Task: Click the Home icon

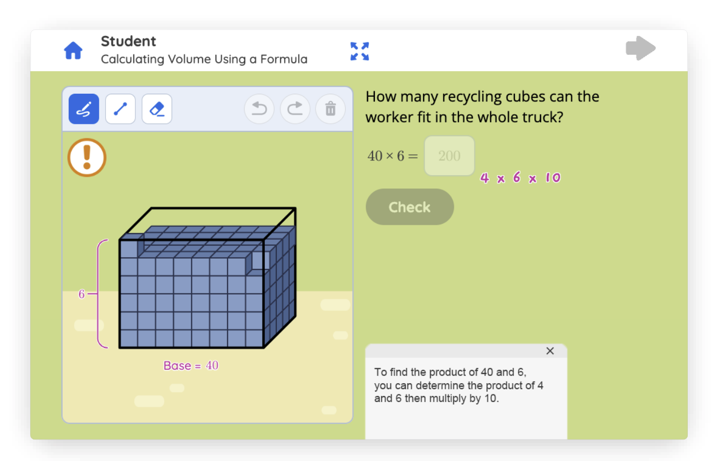Action: 73,50
